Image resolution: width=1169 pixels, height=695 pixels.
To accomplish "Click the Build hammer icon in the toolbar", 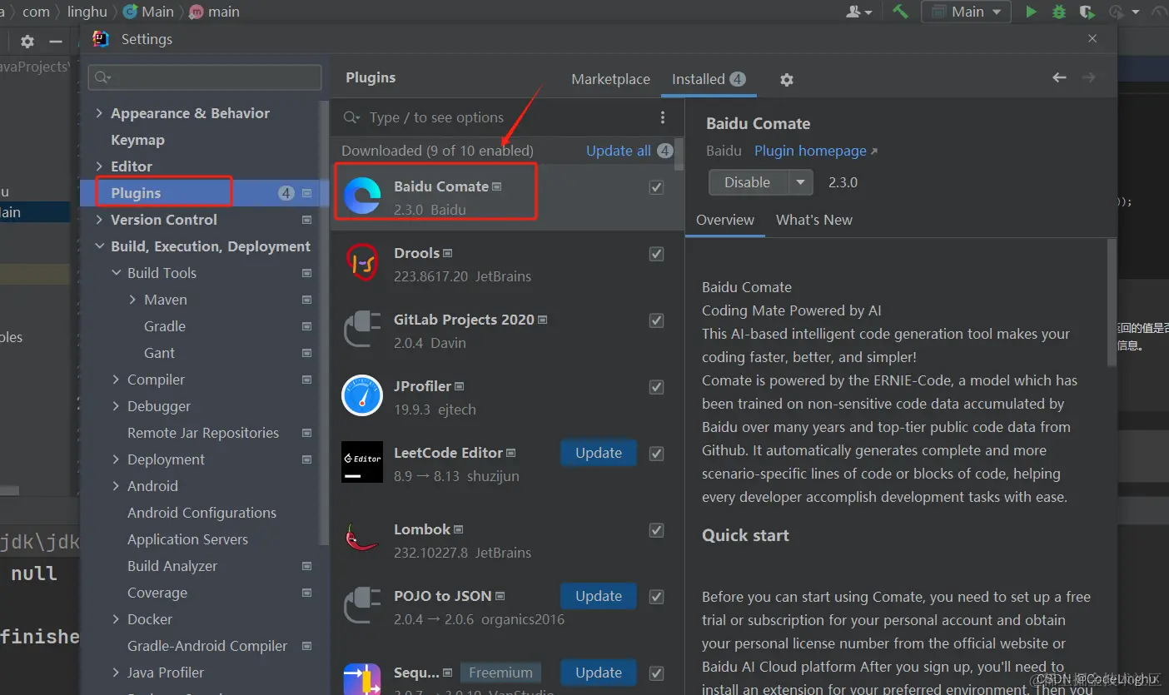I will pyautogui.click(x=900, y=12).
